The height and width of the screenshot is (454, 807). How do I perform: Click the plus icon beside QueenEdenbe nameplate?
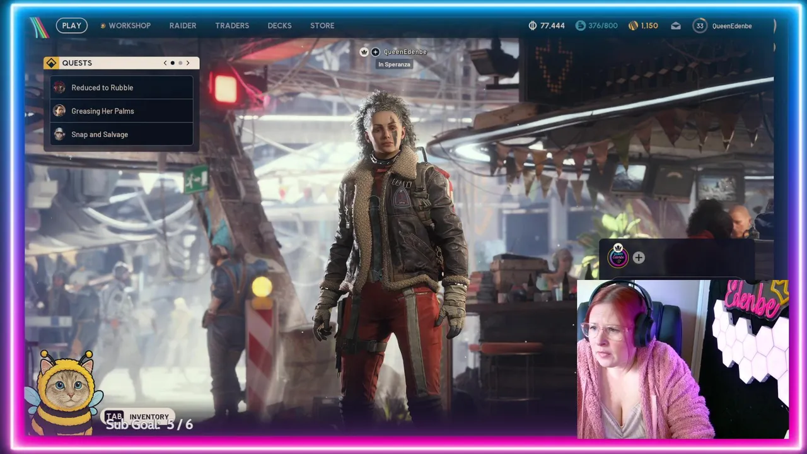click(x=375, y=52)
